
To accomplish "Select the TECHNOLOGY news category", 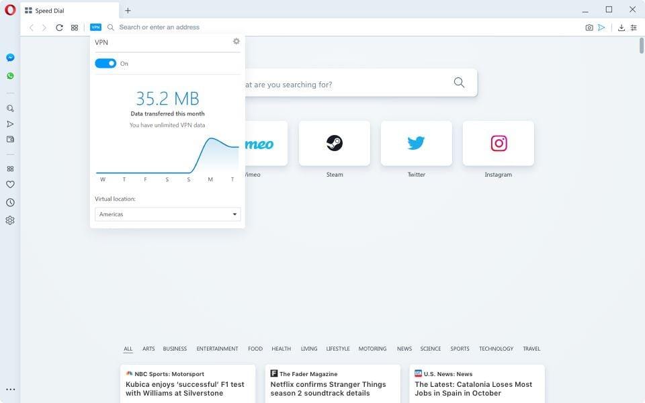I will pyautogui.click(x=496, y=349).
